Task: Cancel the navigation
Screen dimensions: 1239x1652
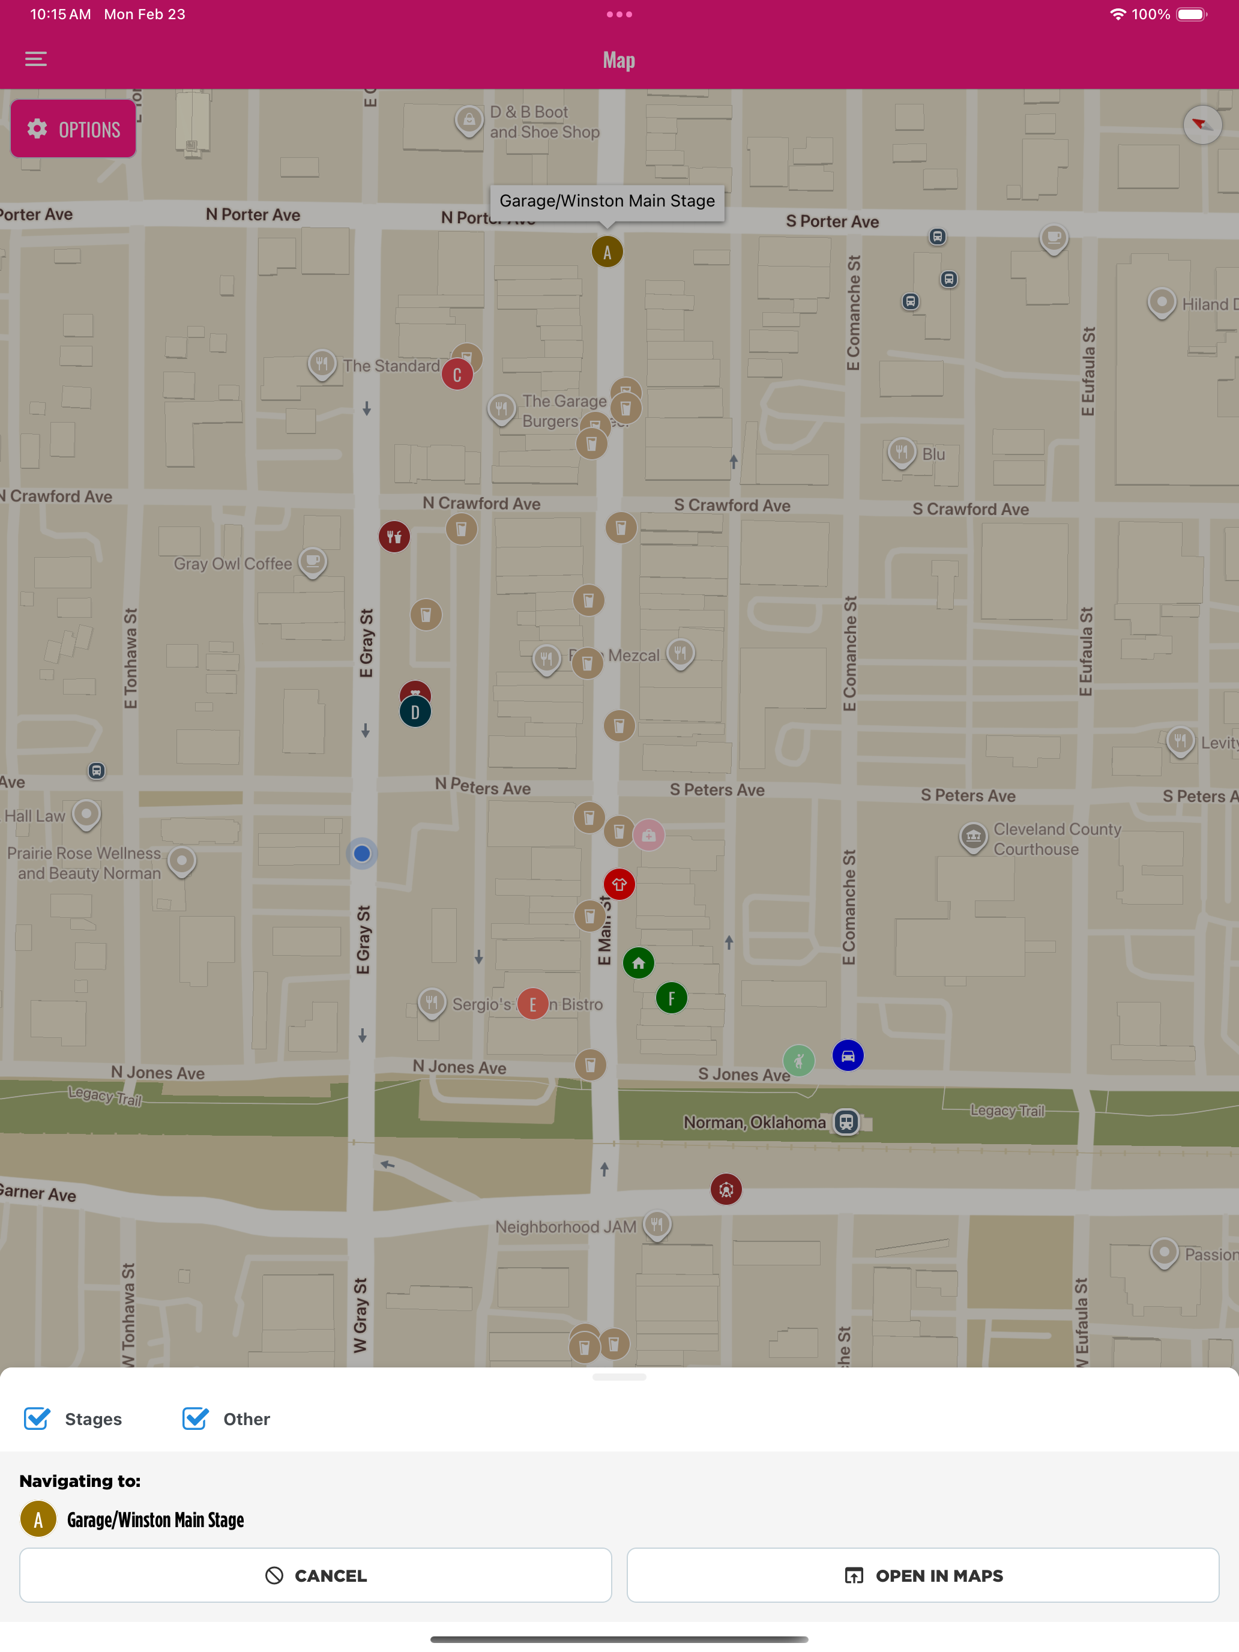Action: (315, 1575)
